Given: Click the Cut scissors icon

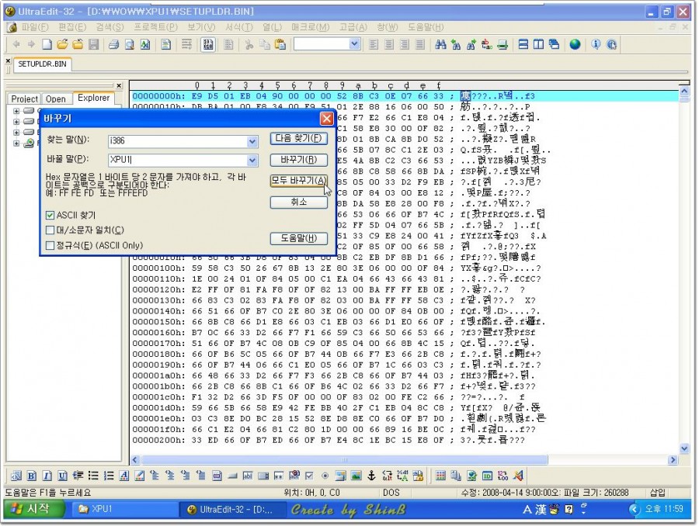Looking at the screenshot, I should coord(249,44).
